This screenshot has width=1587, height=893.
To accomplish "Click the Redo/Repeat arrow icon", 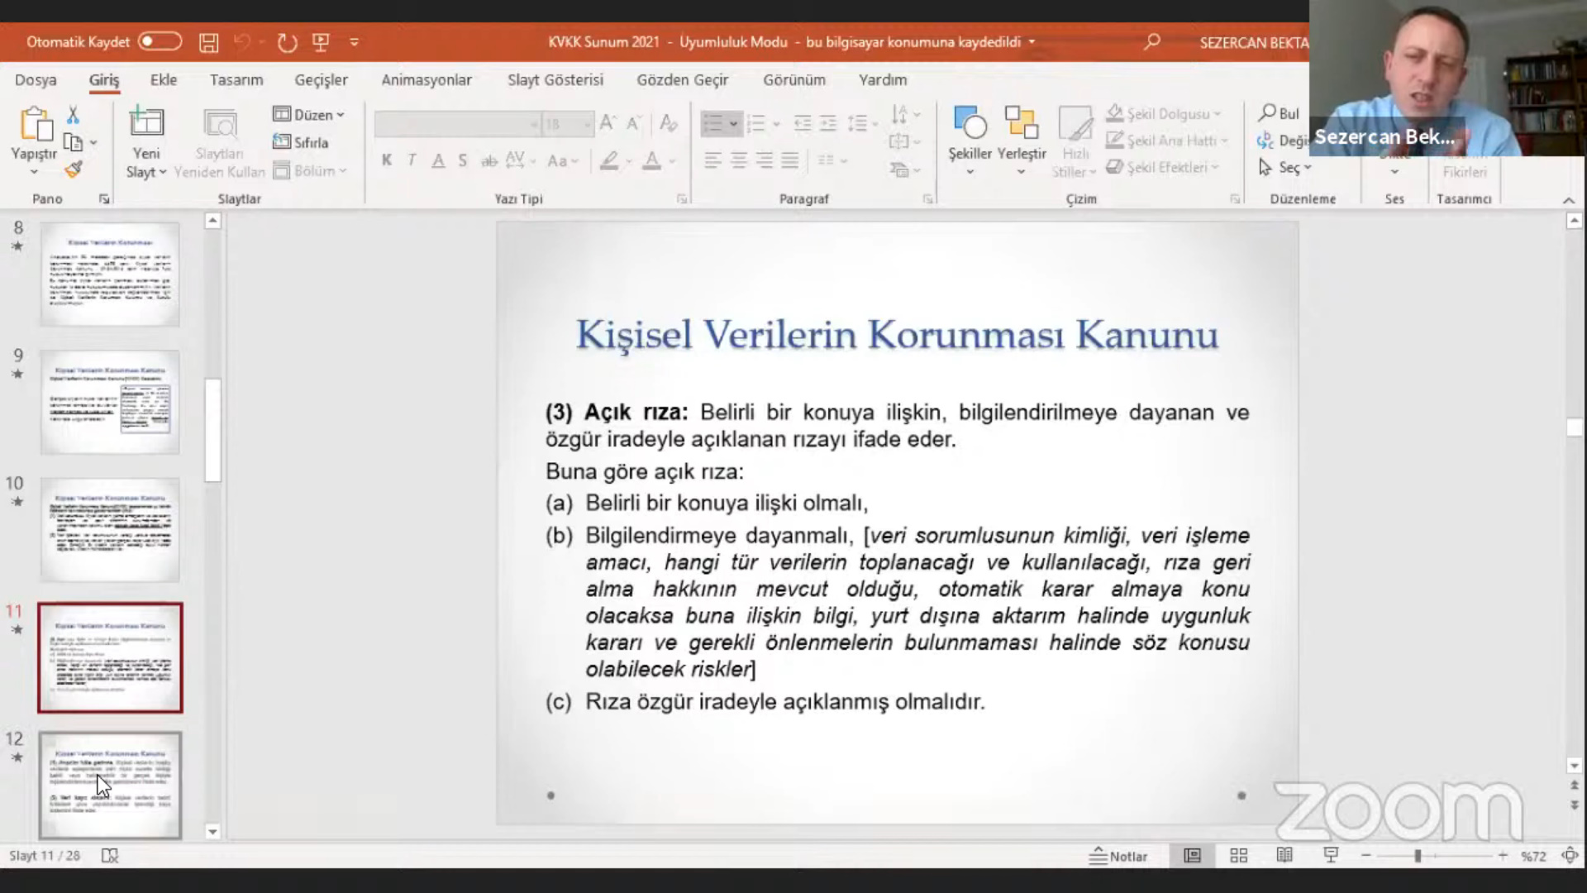I will point(287,42).
